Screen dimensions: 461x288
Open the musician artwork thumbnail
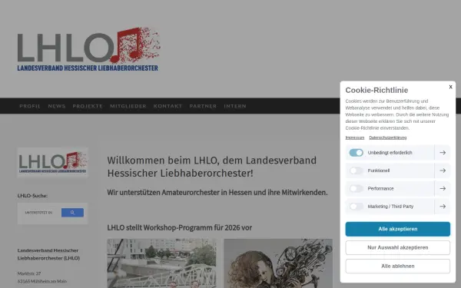click(278, 263)
